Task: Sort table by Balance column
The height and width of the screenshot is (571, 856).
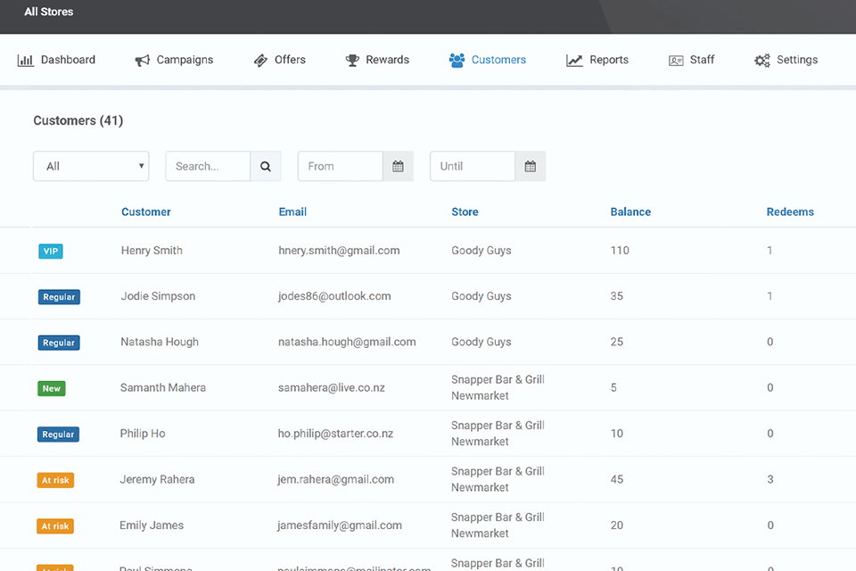Action: [630, 212]
